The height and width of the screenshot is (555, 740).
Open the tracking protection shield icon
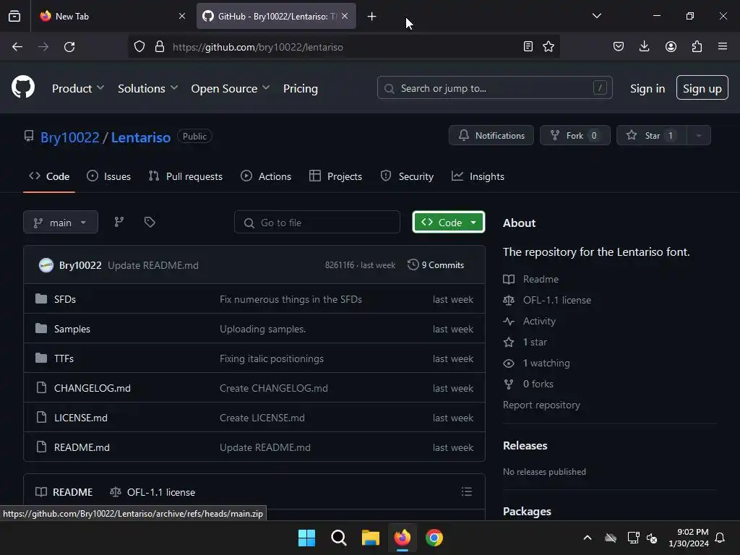point(139,47)
